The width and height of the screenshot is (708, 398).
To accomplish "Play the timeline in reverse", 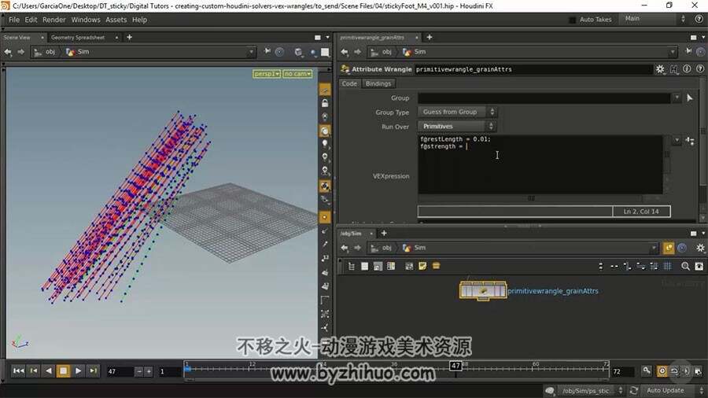I will click(48, 371).
